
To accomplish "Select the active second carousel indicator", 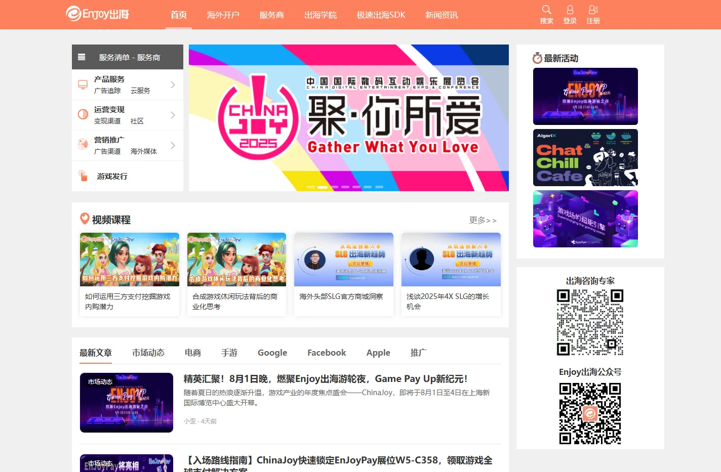I will pyautogui.click(x=323, y=187).
